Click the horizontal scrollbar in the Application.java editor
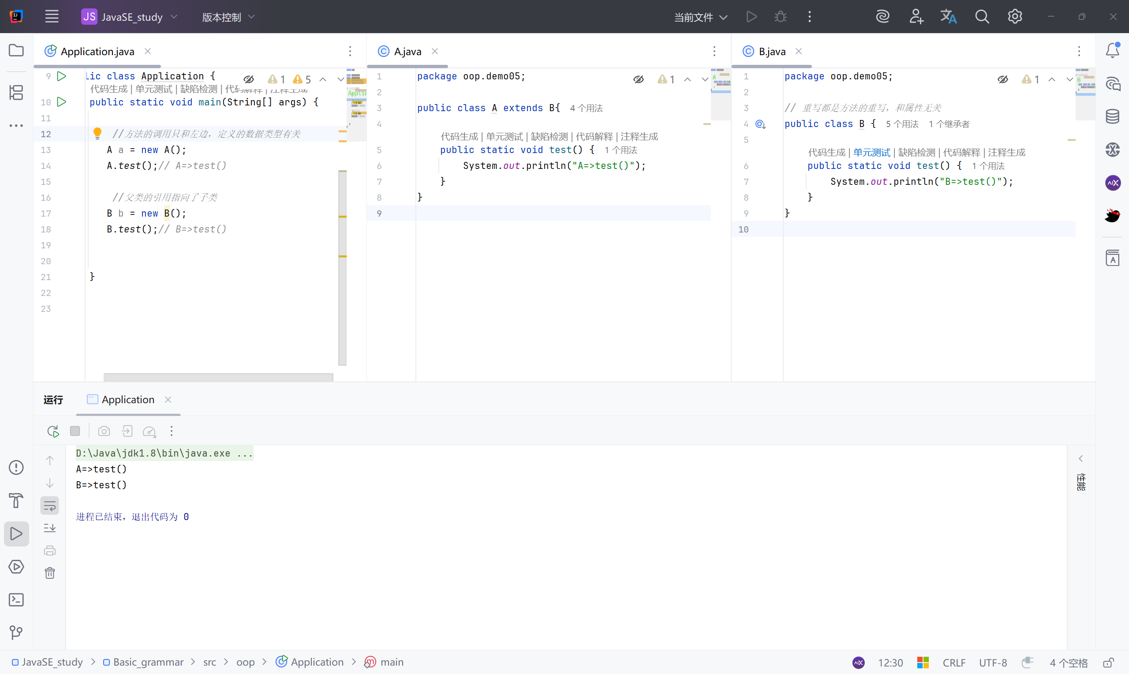The width and height of the screenshot is (1129, 674). pos(218,378)
